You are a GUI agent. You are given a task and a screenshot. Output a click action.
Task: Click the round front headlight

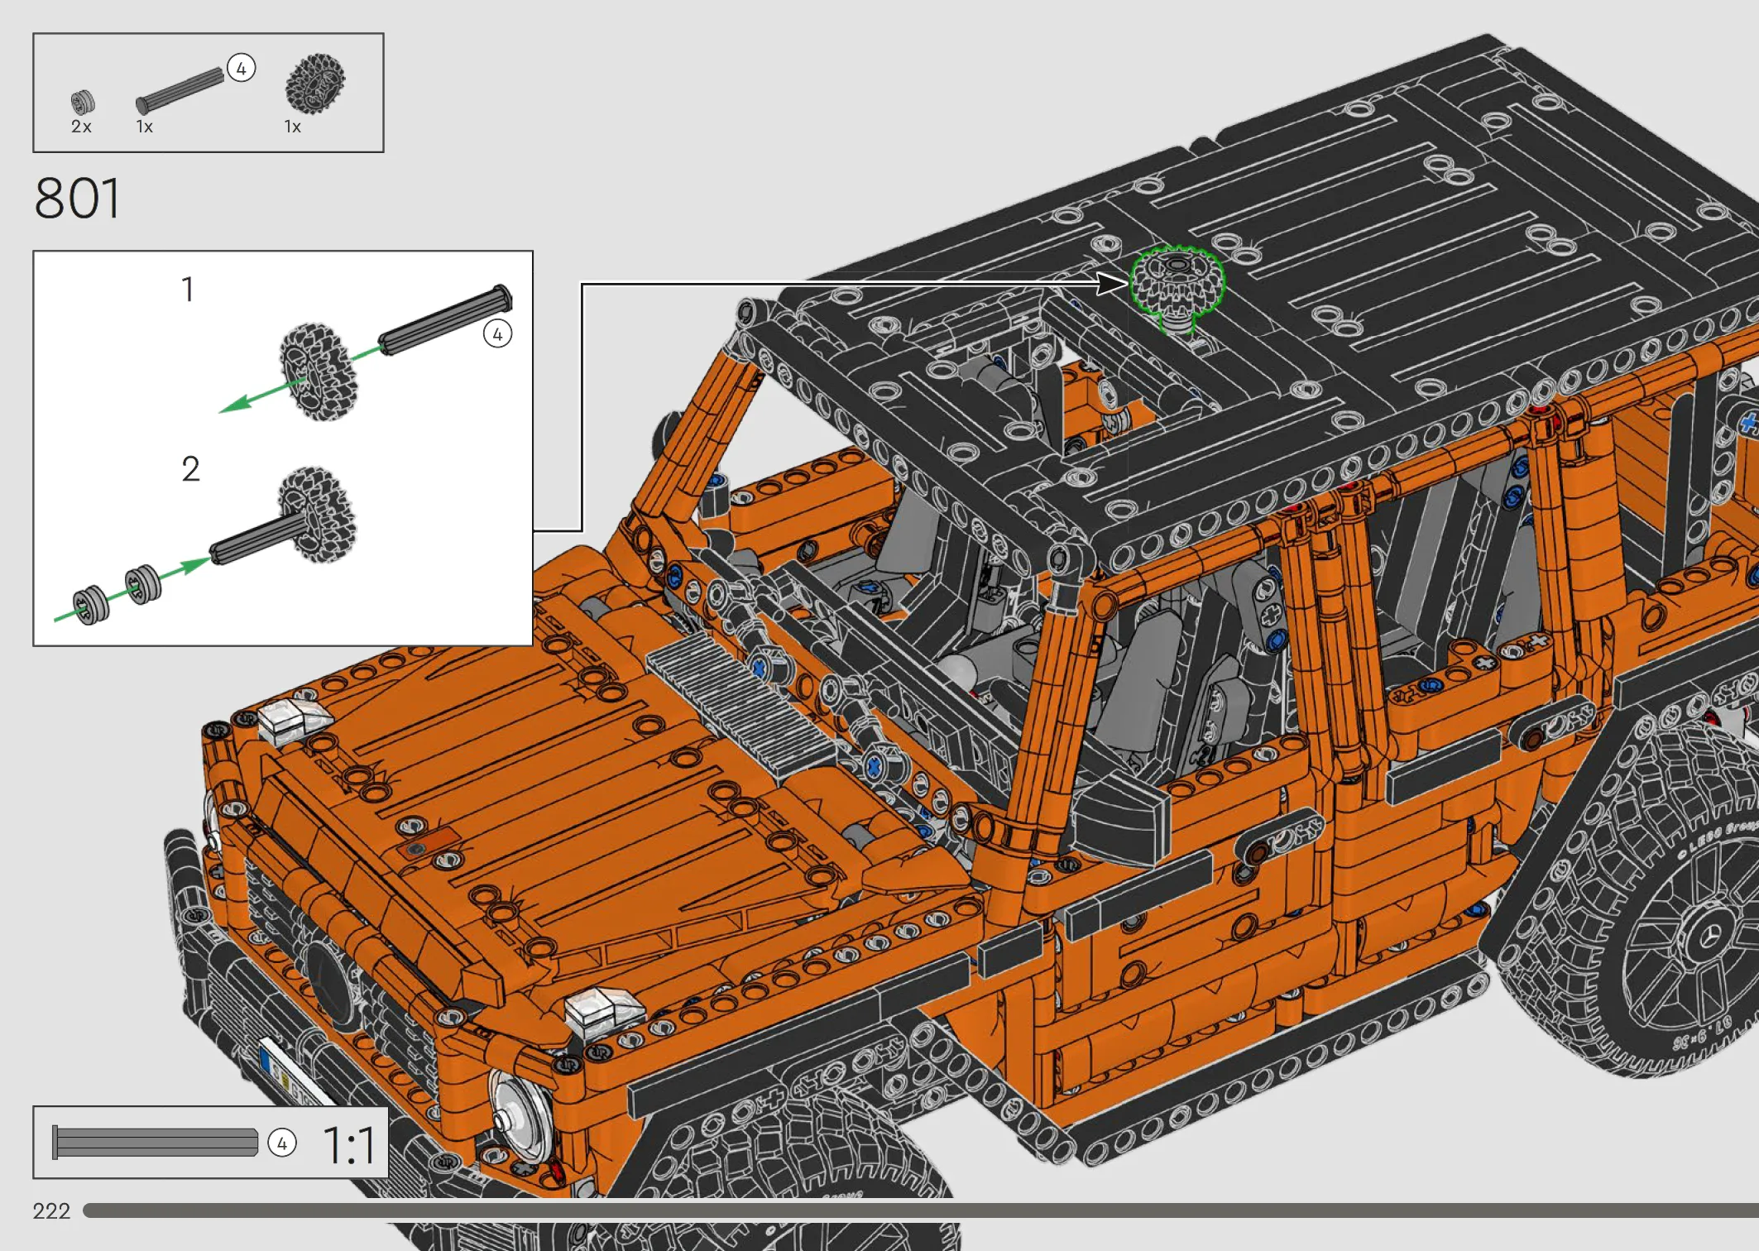[x=521, y=1116]
